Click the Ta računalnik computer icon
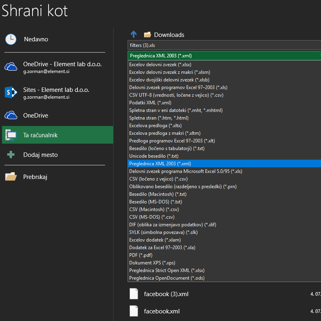The width and height of the screenshot is (321, 321). click(11, 135)
